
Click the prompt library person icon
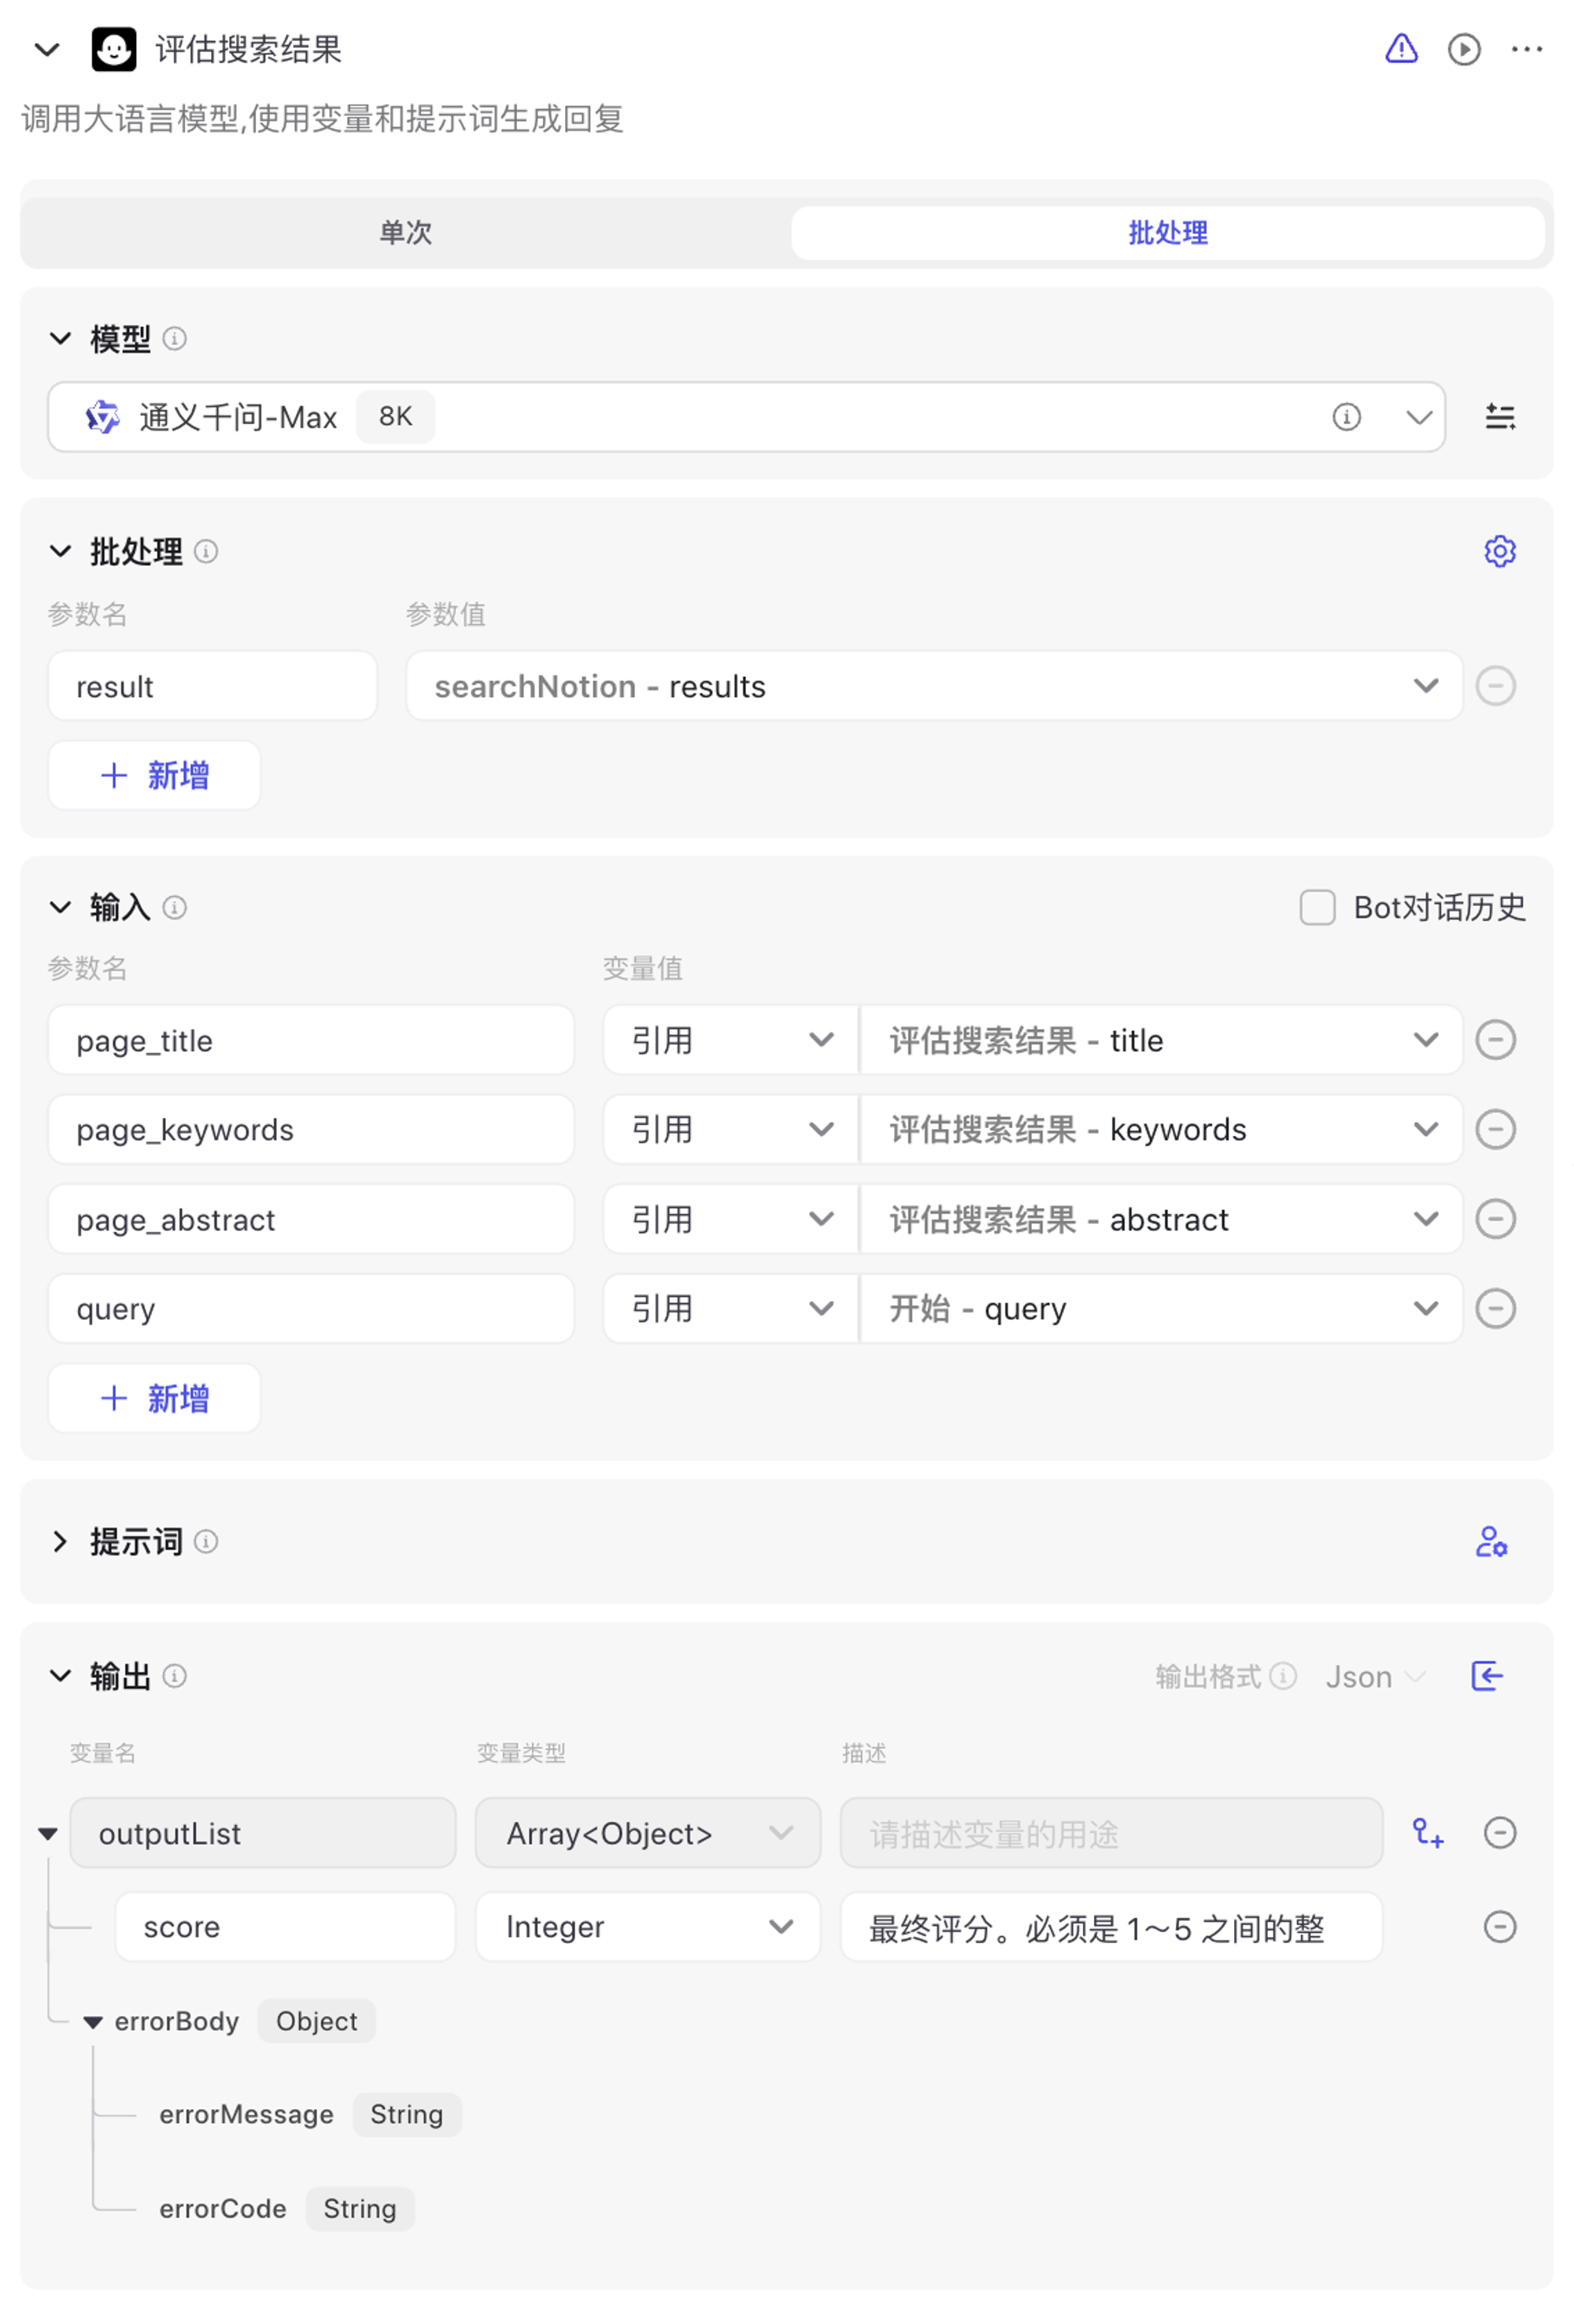pos(1491,1542)
